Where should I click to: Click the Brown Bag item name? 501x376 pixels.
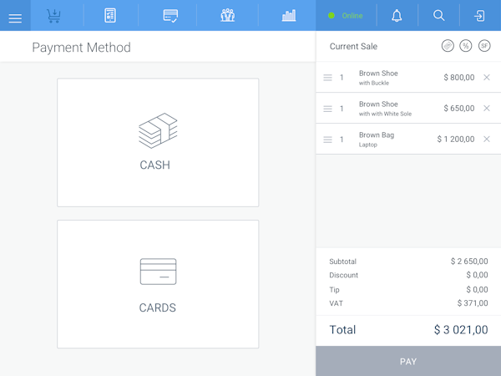click(x=377, y=135)
